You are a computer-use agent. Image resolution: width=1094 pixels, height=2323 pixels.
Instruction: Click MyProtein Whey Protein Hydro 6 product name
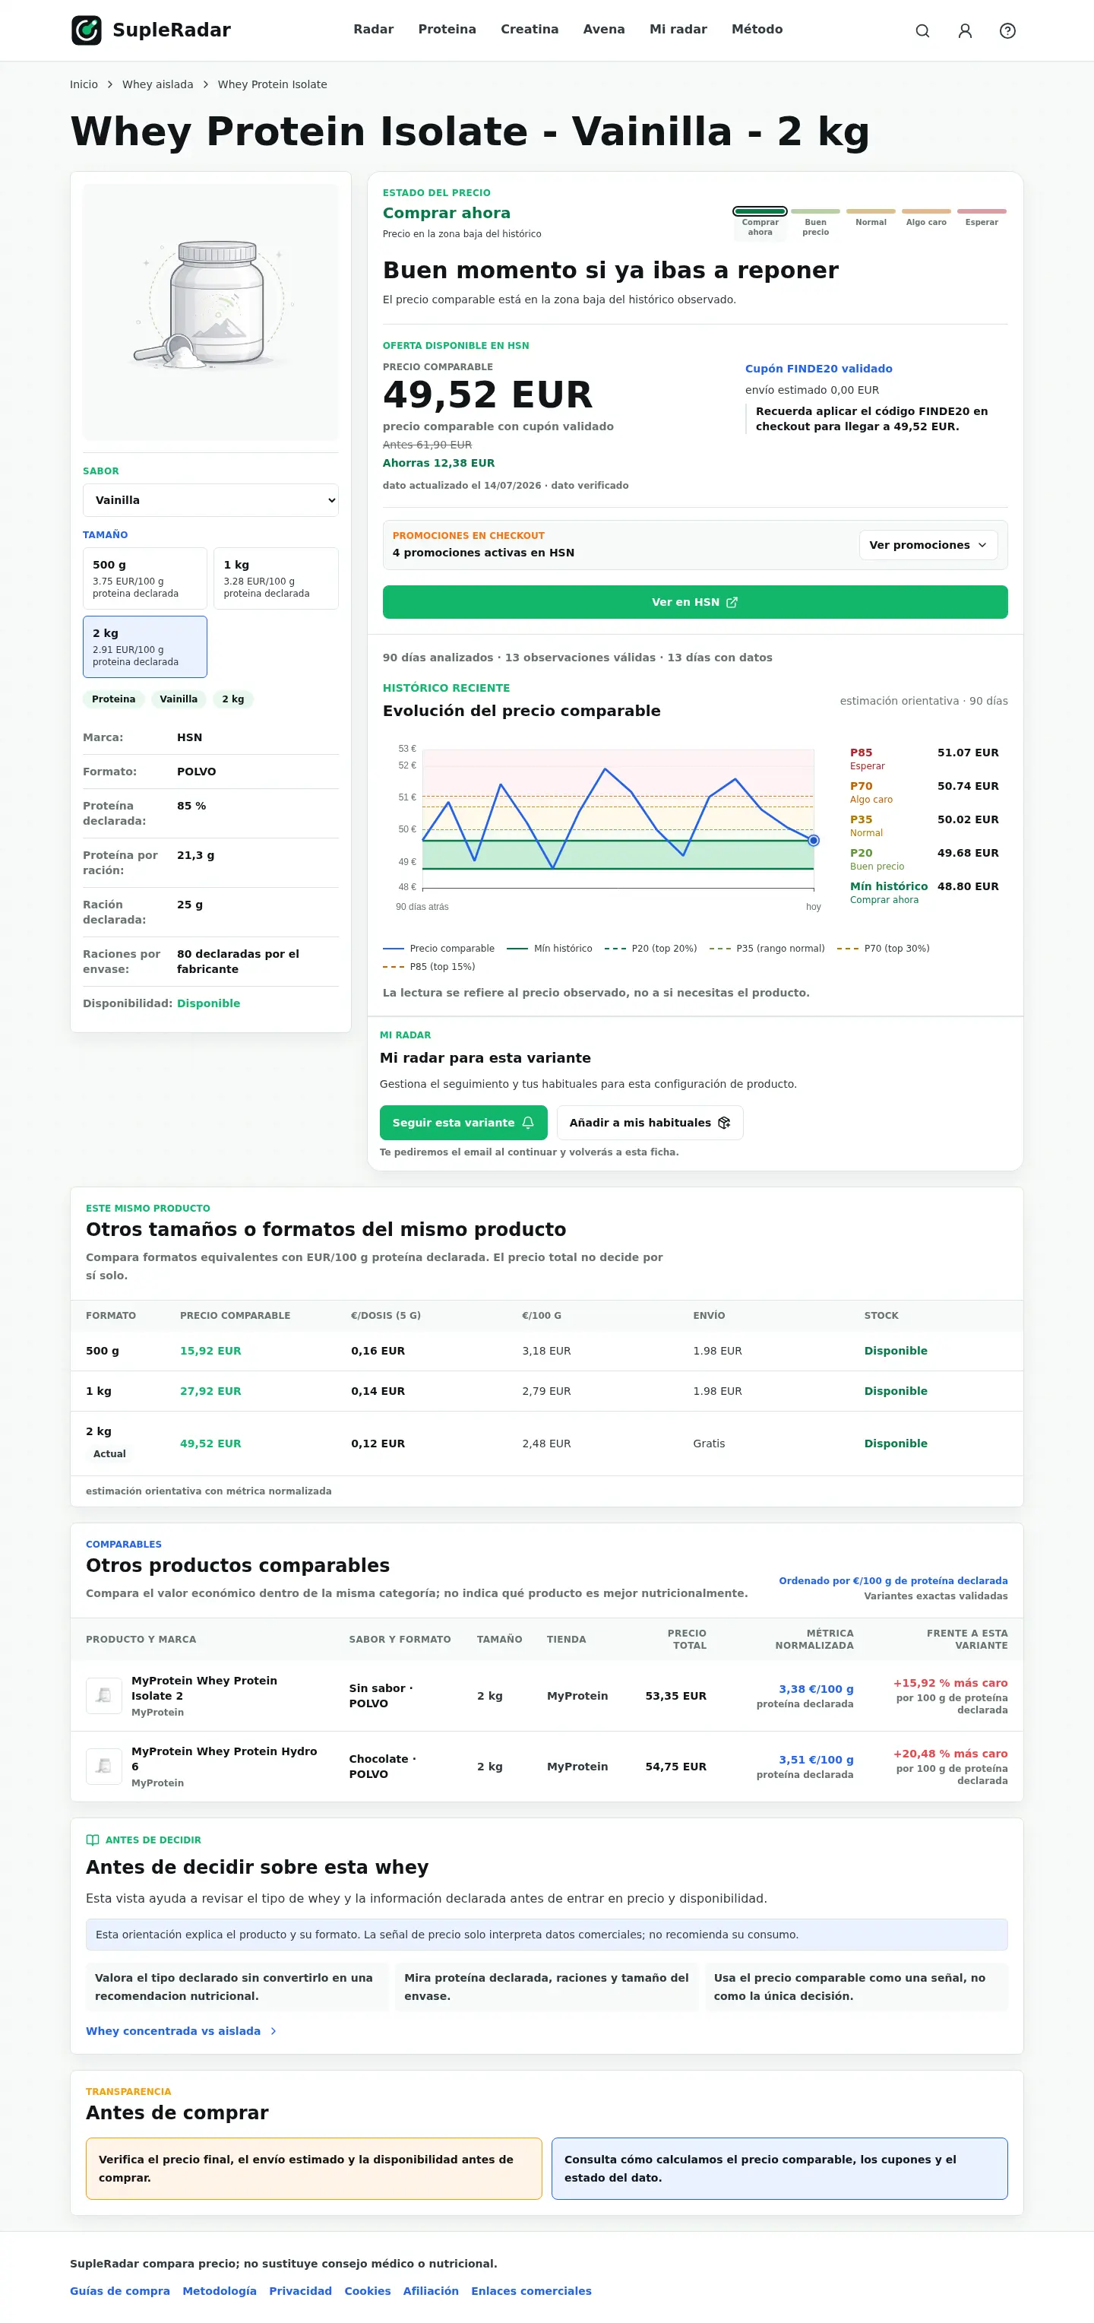pyautogui.click(x=224, y=1758)
